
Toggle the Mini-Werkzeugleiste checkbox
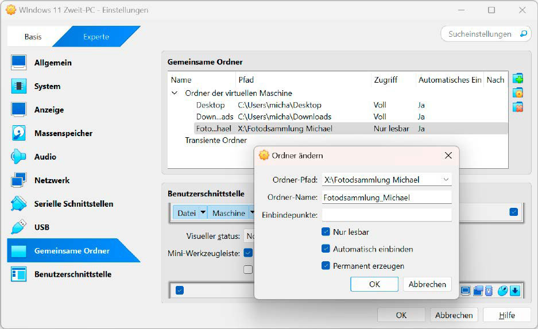coord(248,253)
